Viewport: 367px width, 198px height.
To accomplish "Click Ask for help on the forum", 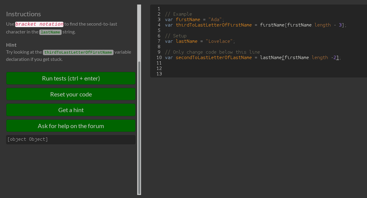I will point(71,126).
